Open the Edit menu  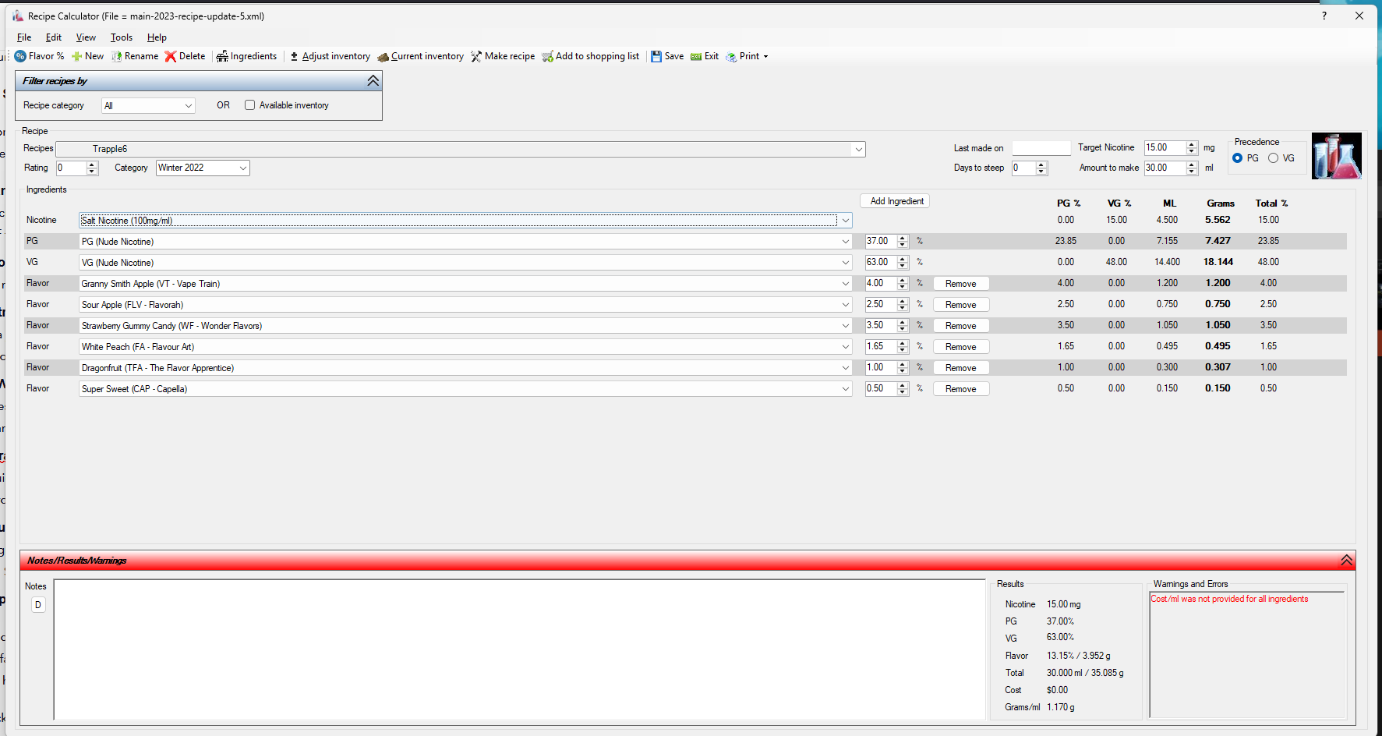[54, 37]
